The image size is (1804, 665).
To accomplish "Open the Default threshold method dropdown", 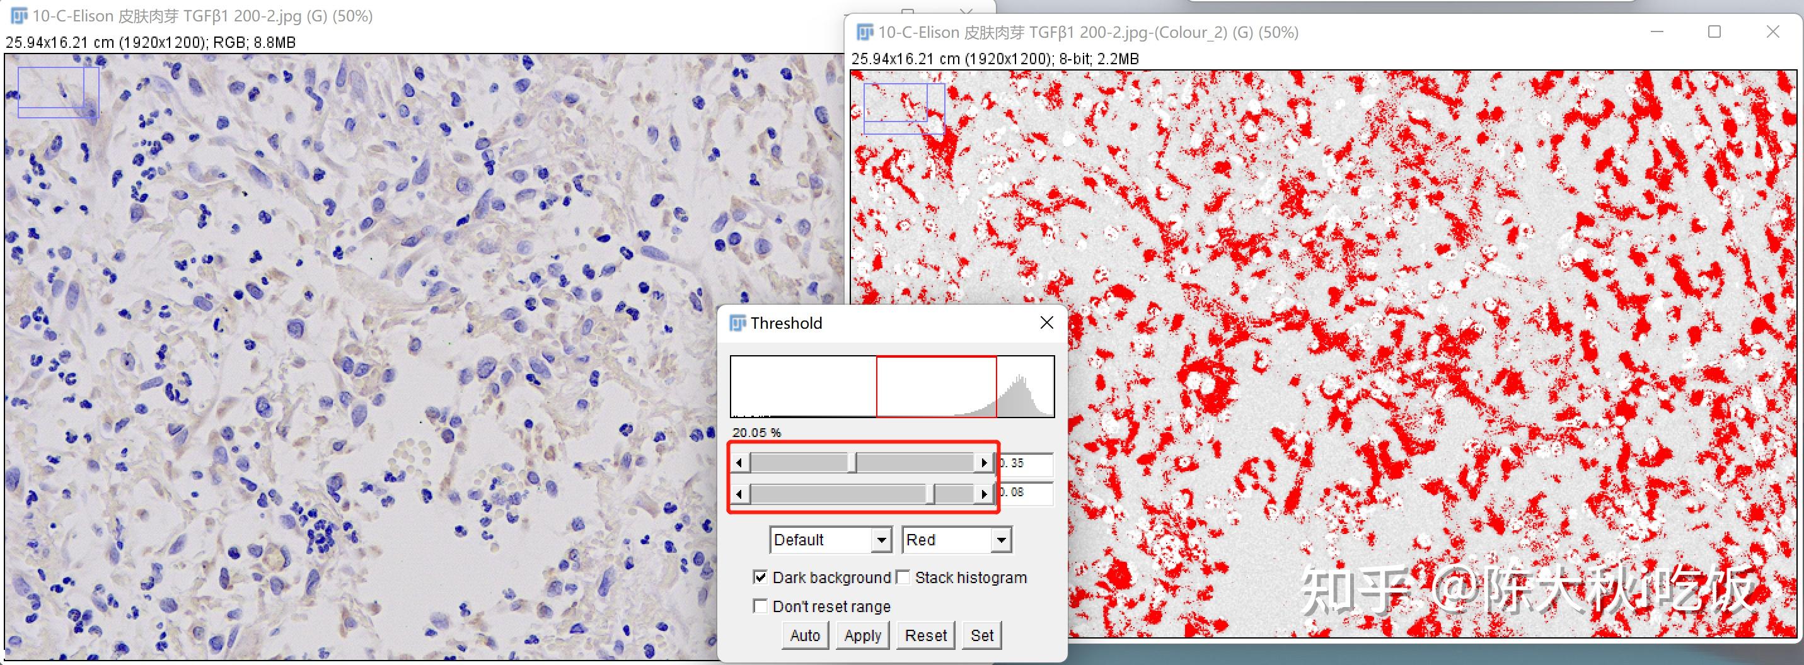I will [831, 540].
